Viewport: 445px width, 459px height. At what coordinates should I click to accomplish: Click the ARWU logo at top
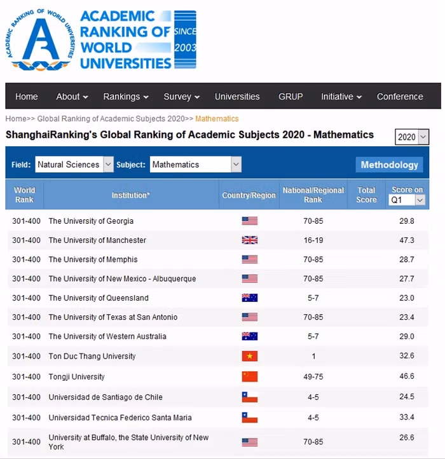[102, 39]
